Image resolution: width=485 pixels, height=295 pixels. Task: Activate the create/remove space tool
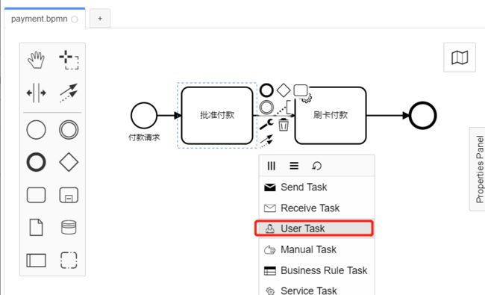pyautogui.click(x=37, y=93)
